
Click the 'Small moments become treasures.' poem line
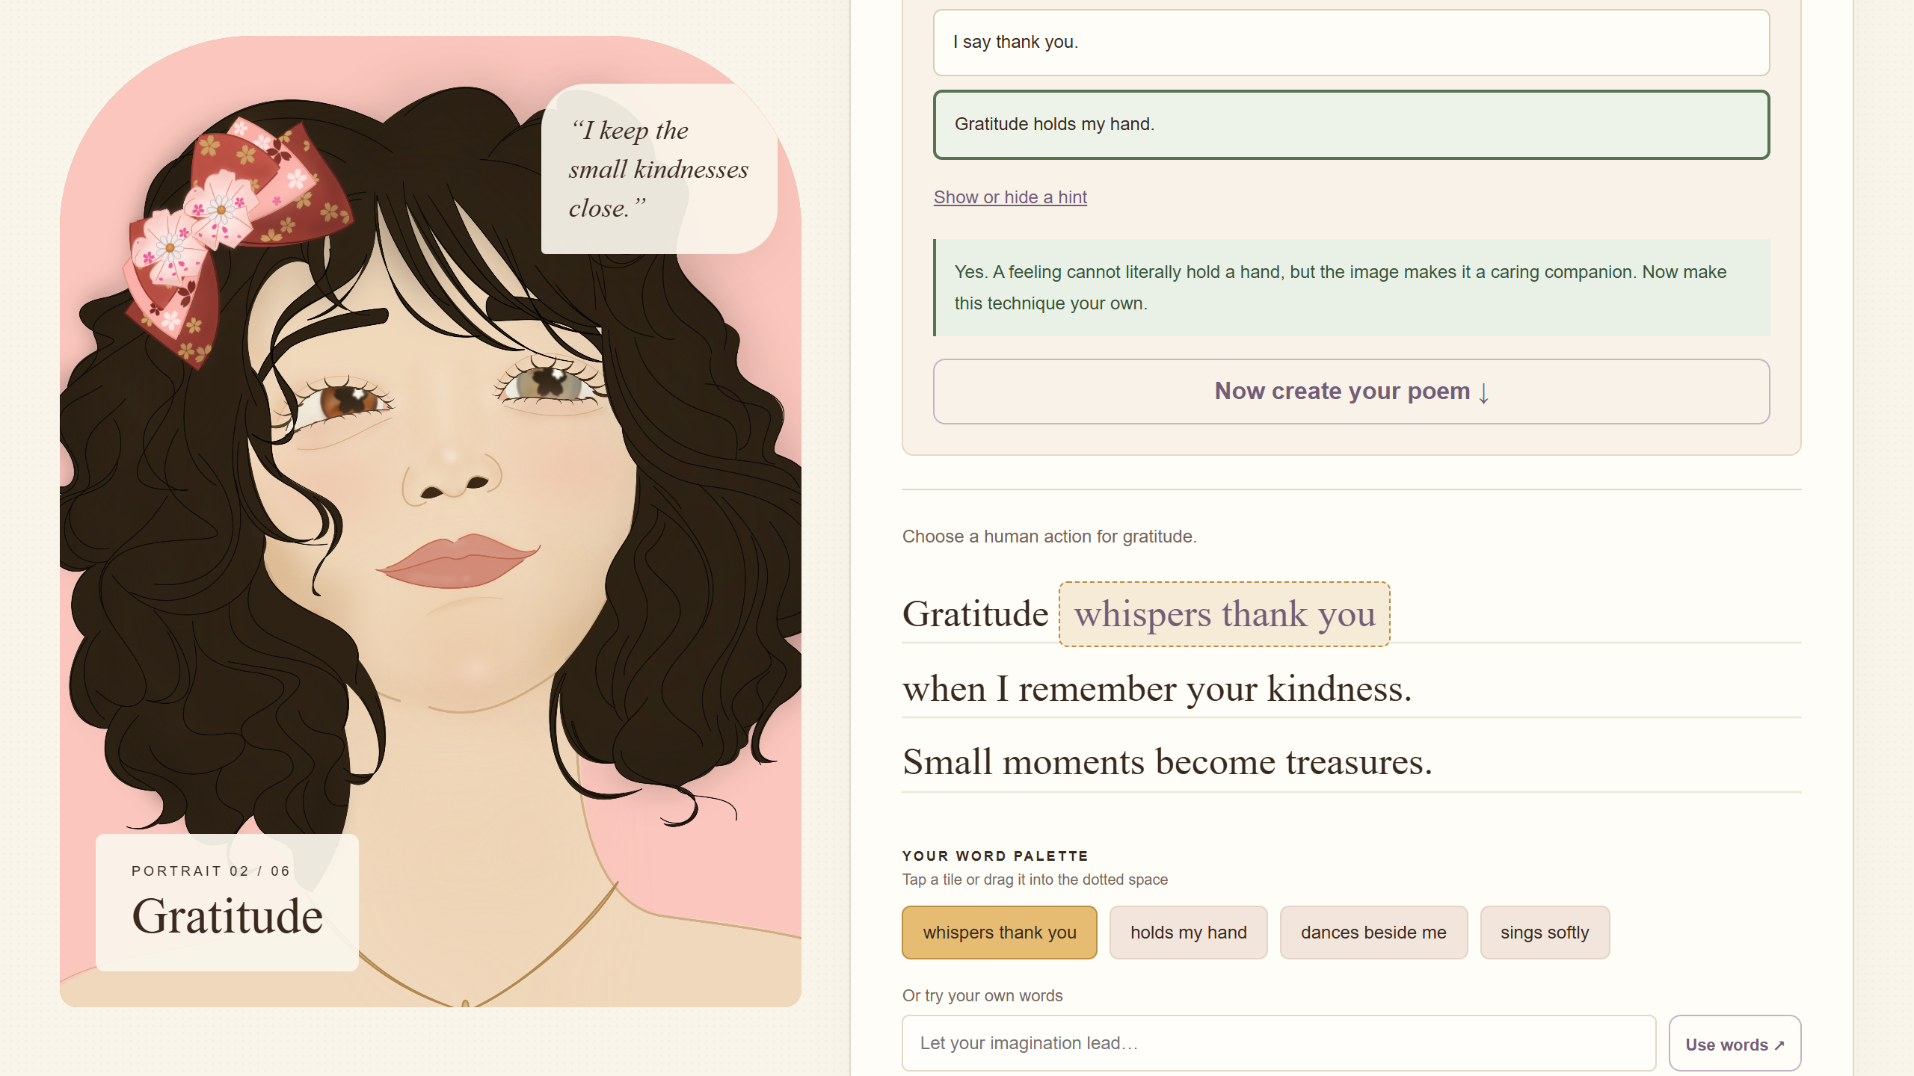pyautogui.click(x=1168, y=762)
